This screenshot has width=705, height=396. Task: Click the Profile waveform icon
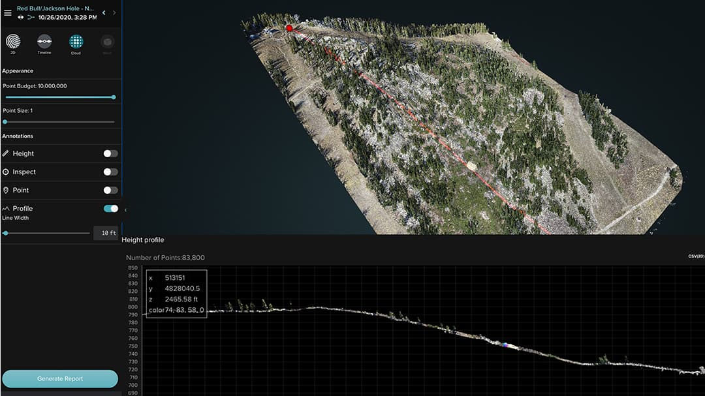(5, 208)
